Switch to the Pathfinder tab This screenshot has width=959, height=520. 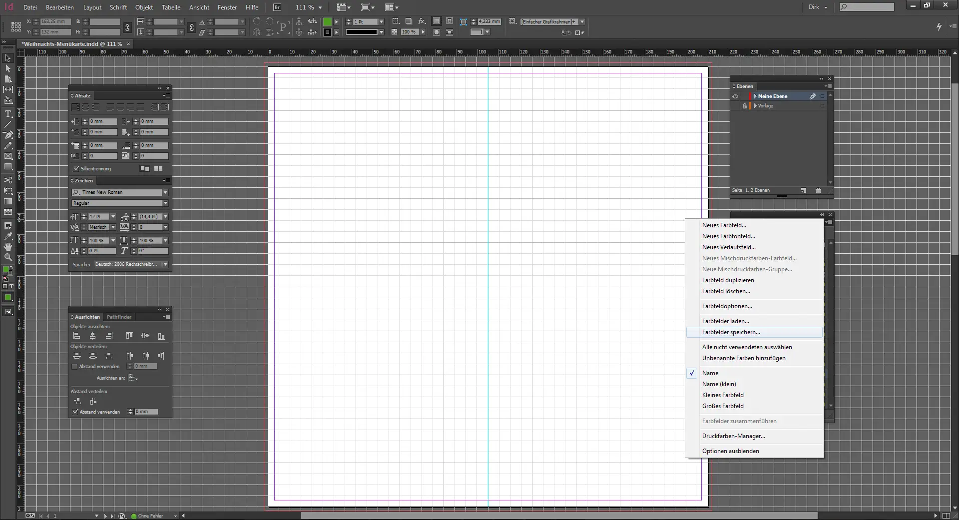coord(119,317)
